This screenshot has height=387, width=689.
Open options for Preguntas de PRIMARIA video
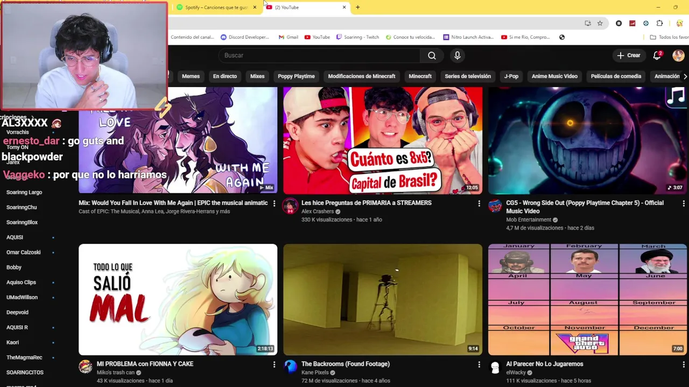coord(479,203)
